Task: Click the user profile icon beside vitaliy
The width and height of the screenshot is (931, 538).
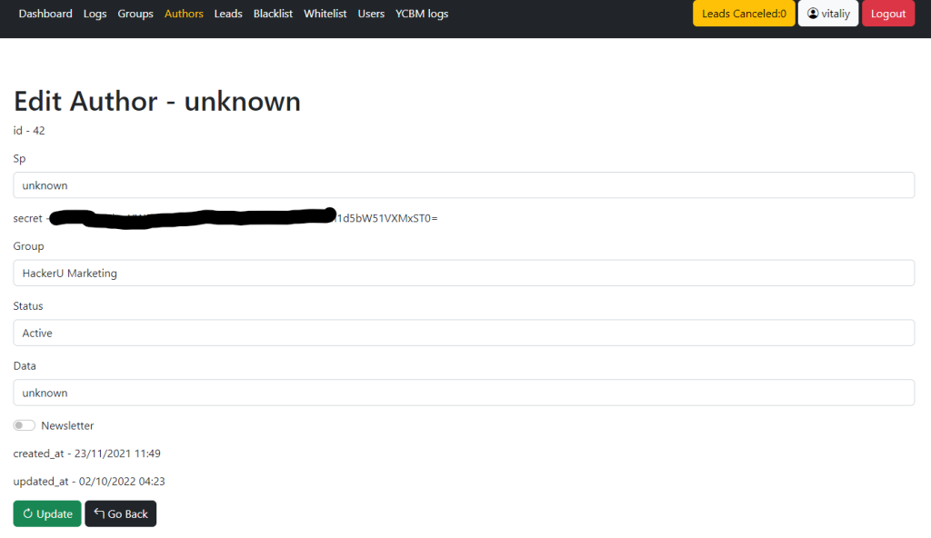Action: (813, 14)
